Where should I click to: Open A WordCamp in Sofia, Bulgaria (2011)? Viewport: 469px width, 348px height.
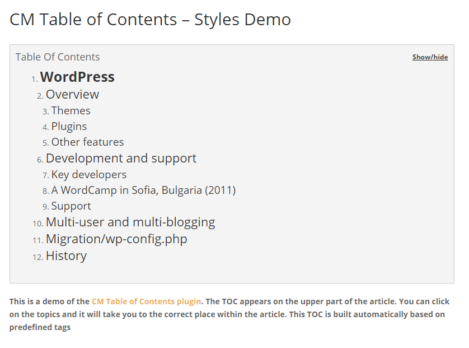pyautogui.click(x=143, y=190)
